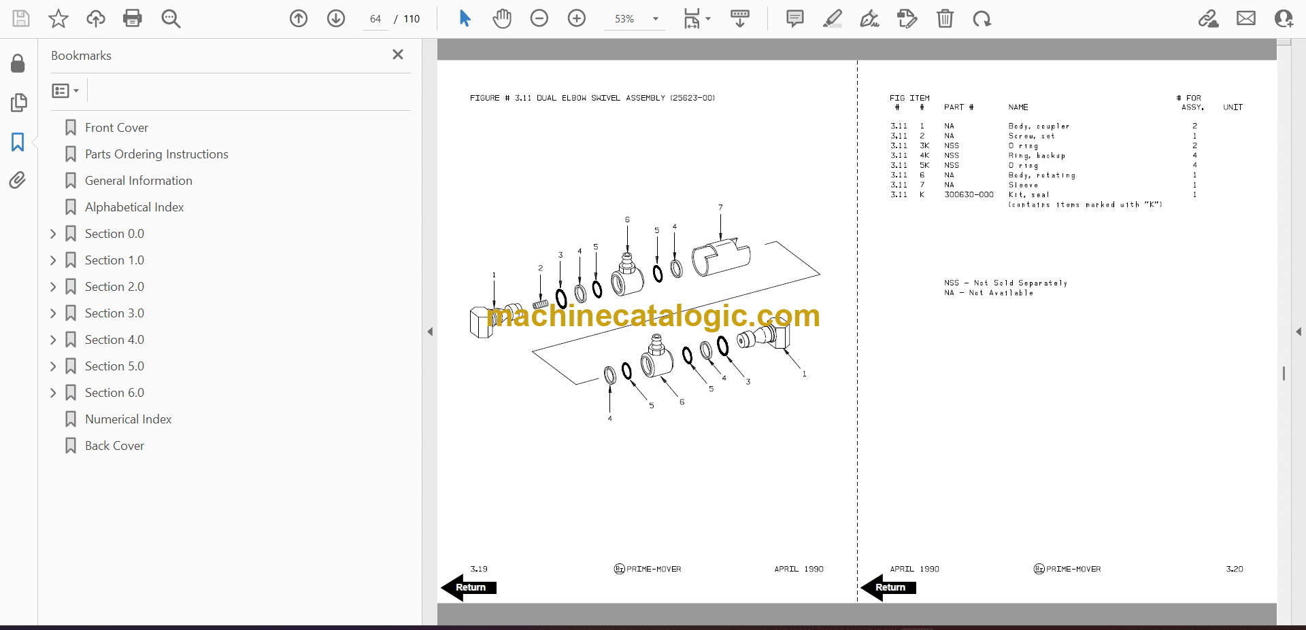Screen dimensions: 1306x630
Task: Open the Find text search tool
Action: coord(171,18)
